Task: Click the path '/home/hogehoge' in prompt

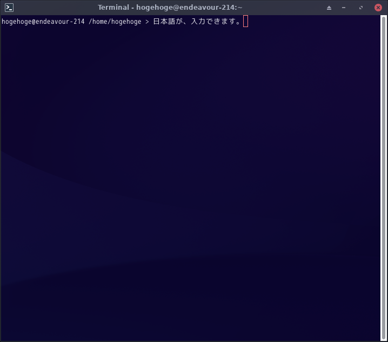Action: [x=115, y=22]
